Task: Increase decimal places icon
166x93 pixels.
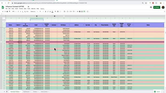Action: (25, 11)
